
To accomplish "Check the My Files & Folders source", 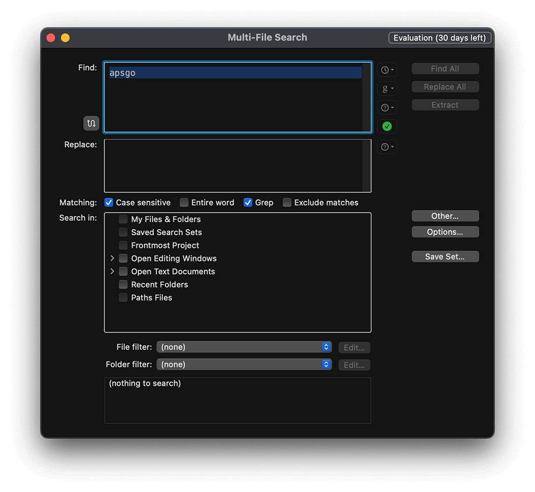I will (124, 219).
